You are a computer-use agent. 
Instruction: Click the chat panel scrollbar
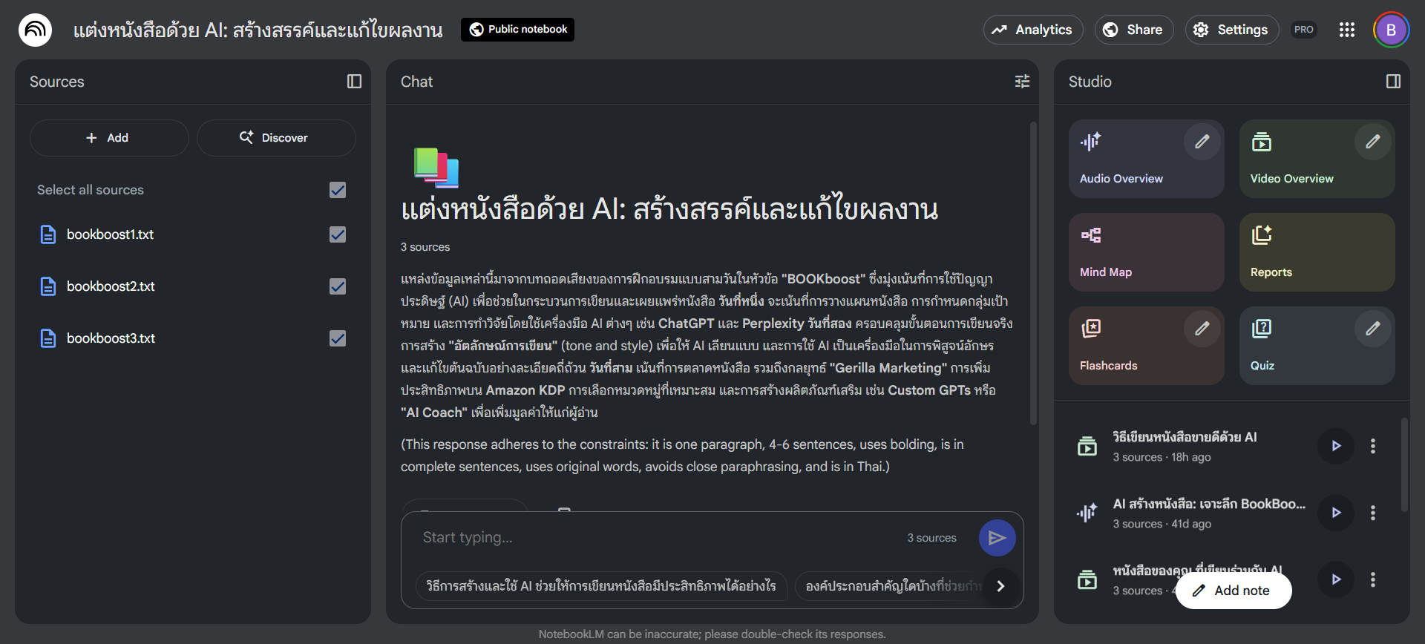pos(1032,275)
